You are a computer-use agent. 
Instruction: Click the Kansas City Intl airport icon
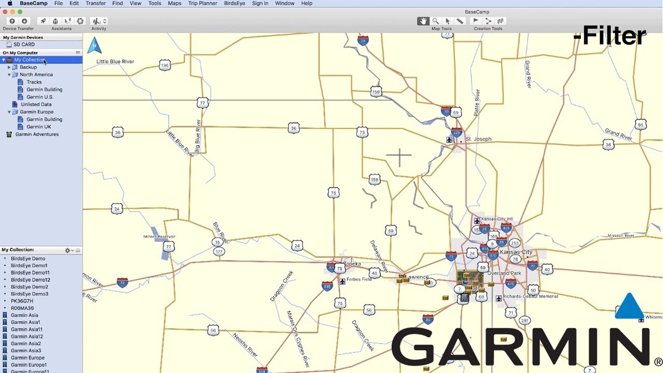[477, 221]
